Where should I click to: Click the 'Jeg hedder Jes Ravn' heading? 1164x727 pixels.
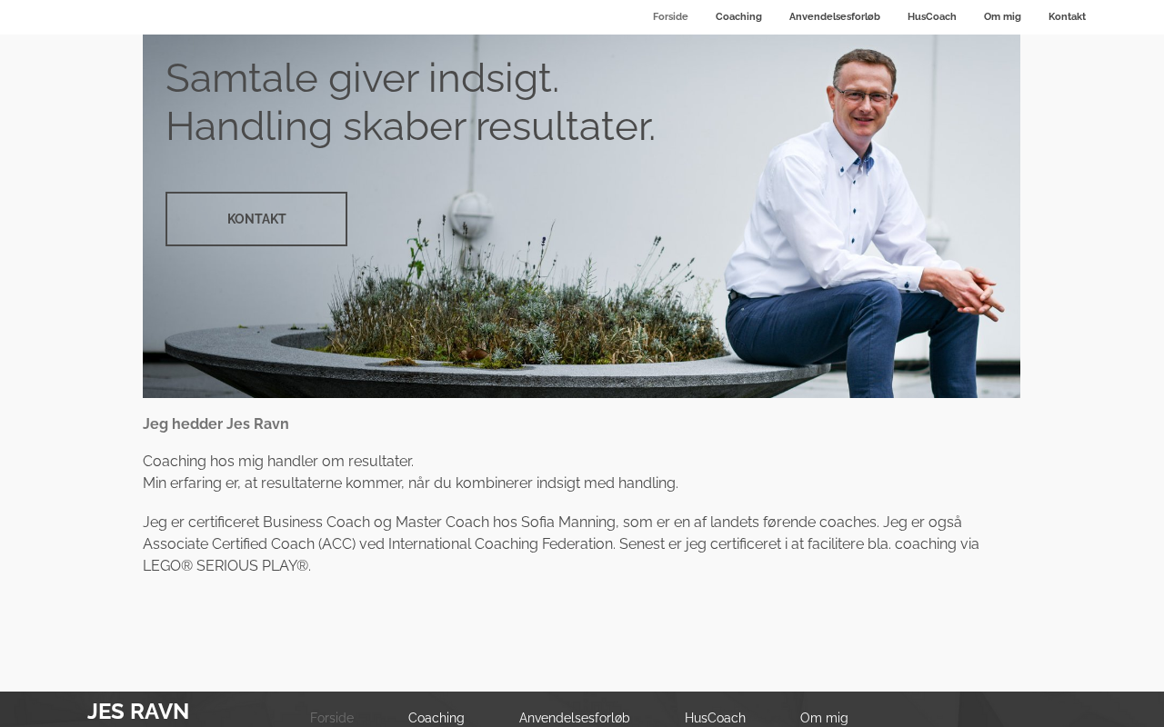pyautogui.click(x=216, y=424)
